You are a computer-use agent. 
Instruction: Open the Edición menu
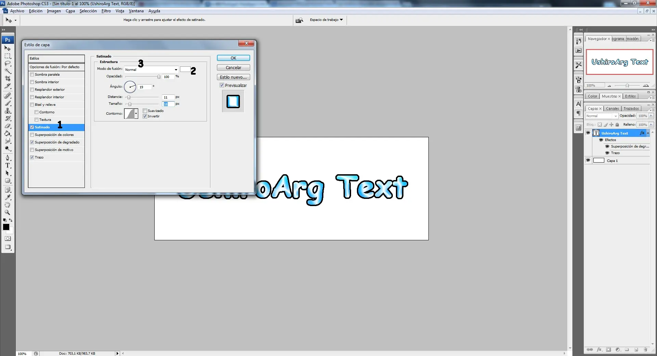point(36,11)
